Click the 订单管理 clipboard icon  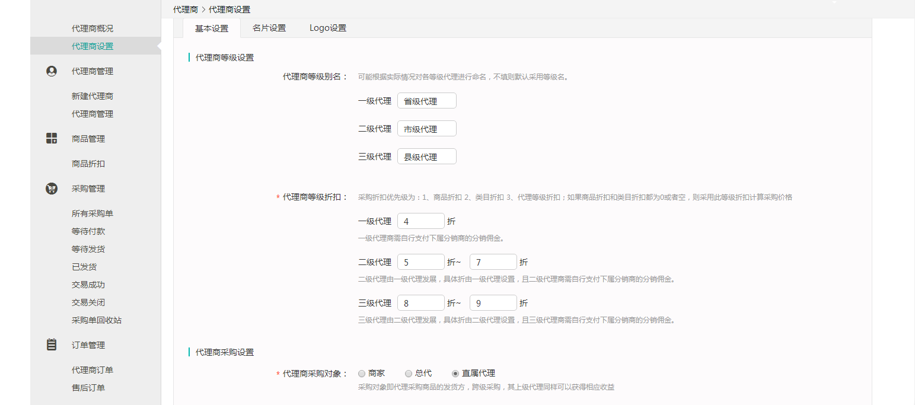click(x=52, y=345)
